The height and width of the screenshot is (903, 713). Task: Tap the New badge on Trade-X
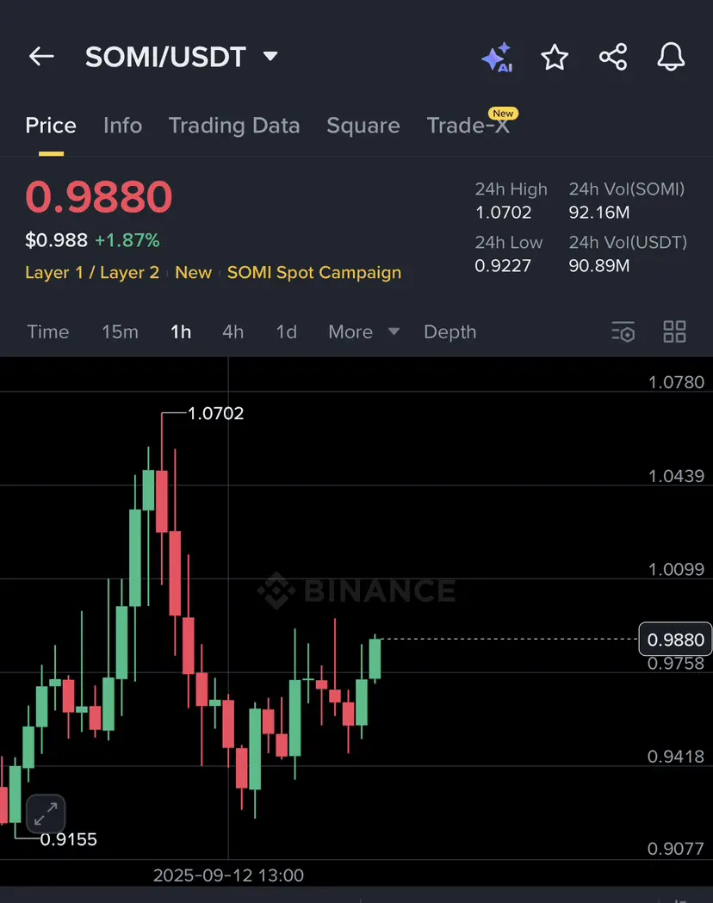(503, 114)
